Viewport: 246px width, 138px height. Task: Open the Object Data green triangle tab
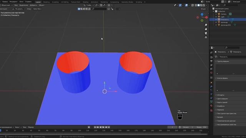(211, 102)
